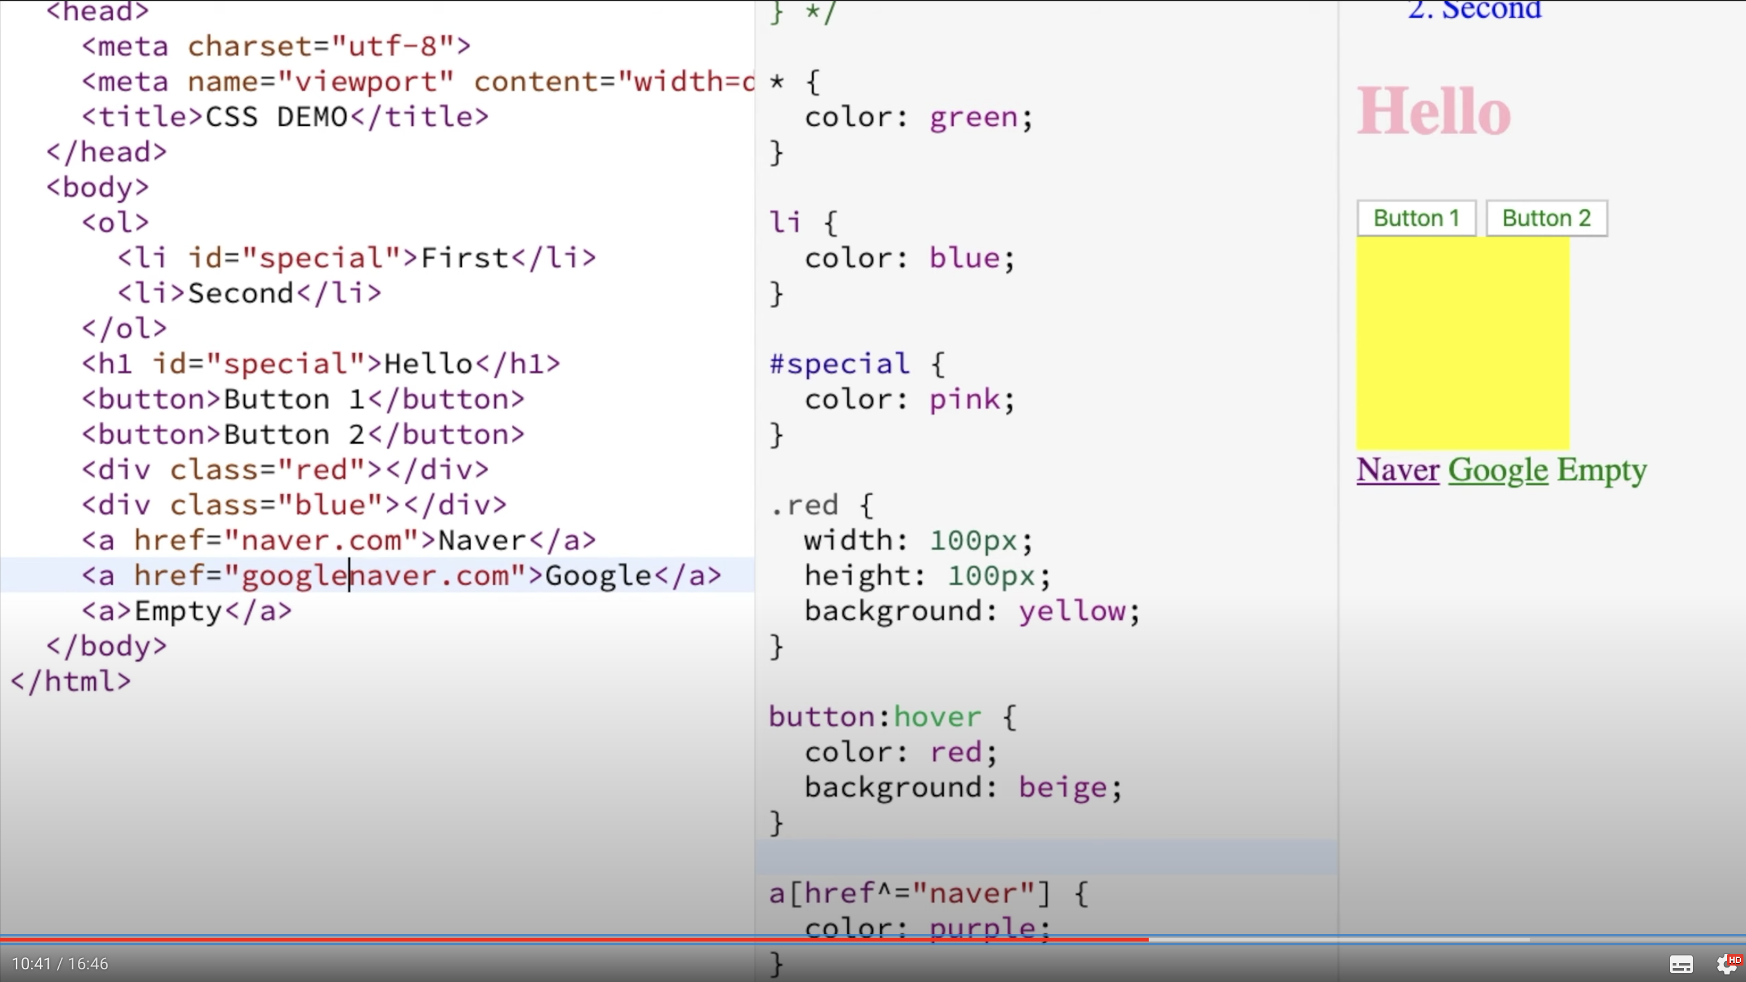Click the opening <ol> tag
1746x982 pixels.
[115, 223]
